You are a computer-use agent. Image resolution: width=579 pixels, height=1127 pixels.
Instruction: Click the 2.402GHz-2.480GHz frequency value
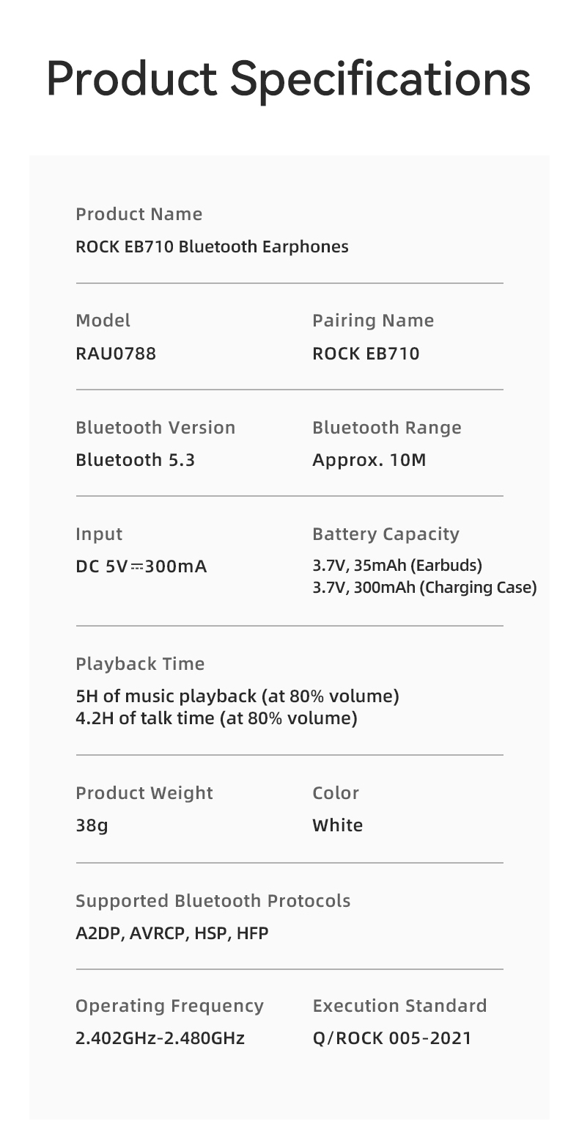[x=161, y=1038]
